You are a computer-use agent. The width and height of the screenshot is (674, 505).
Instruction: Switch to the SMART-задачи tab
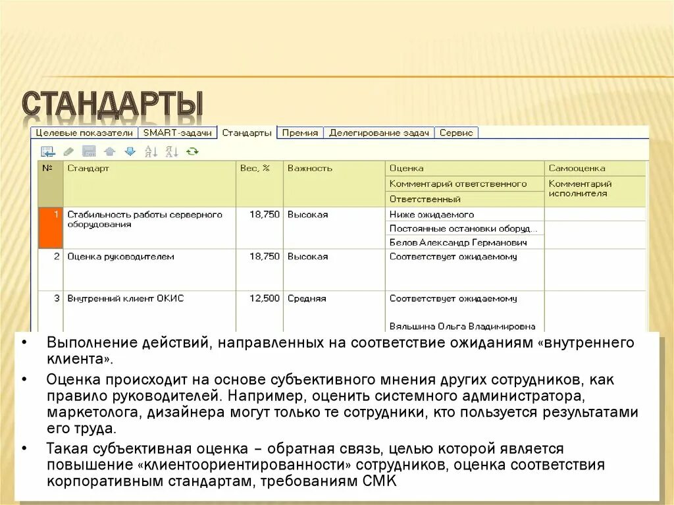point(178,133)
